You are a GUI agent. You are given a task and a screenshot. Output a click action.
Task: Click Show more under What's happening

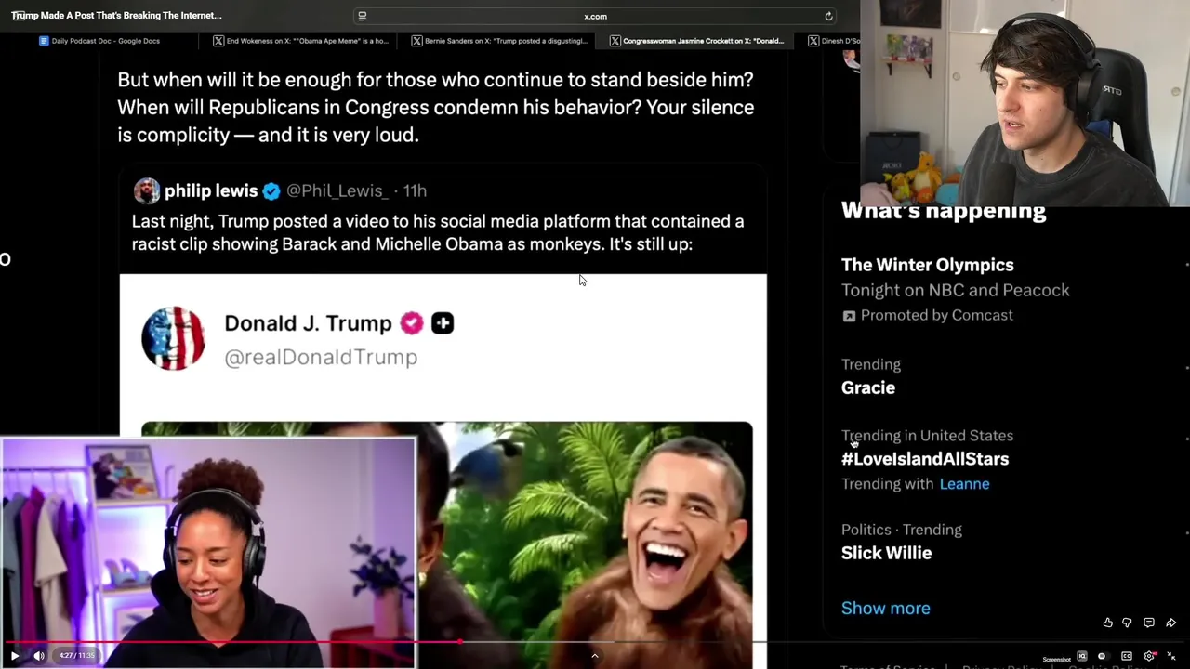pyautogui.click(x=885, y=608)
